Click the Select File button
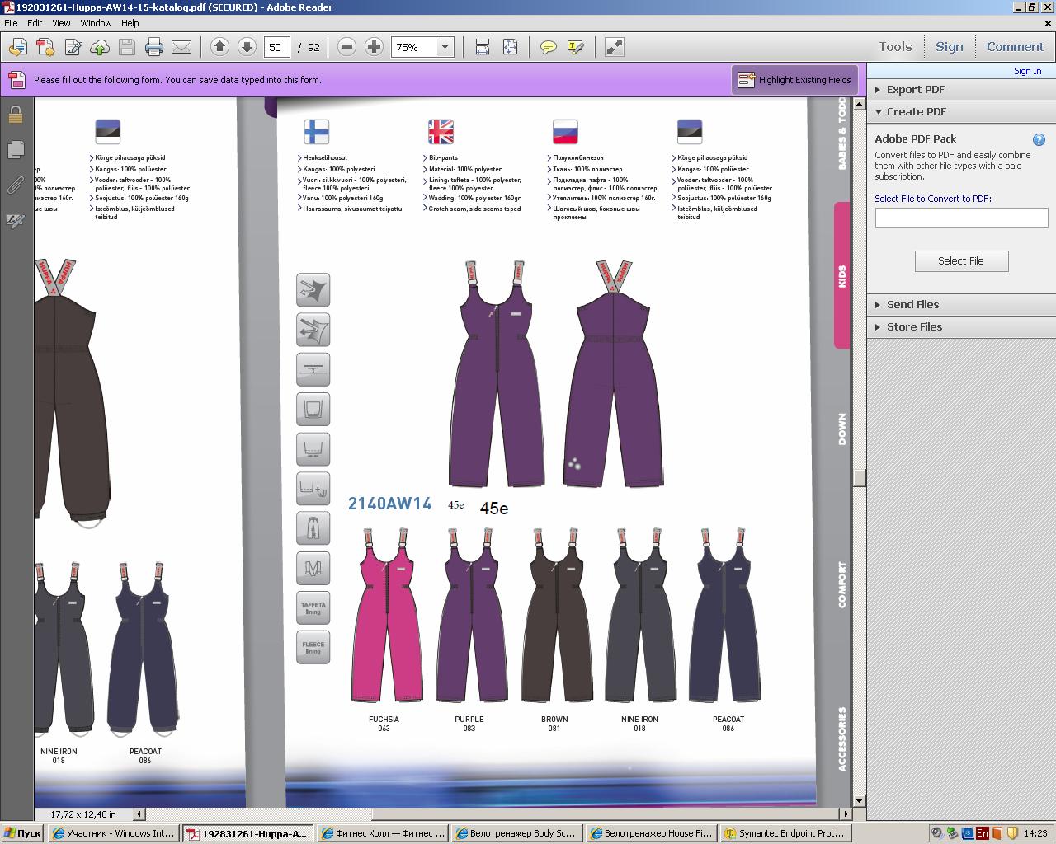The height and width of the screenshot is (844, 1056). pos(961,261)
